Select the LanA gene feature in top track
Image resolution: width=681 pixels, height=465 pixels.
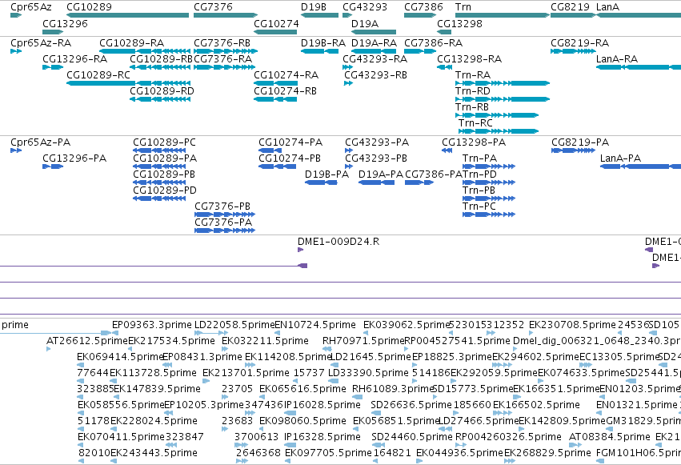point(639,15)
